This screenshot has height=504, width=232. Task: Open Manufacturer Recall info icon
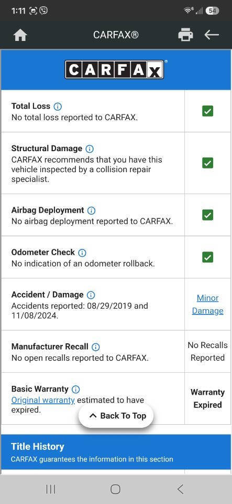[96, 347]
